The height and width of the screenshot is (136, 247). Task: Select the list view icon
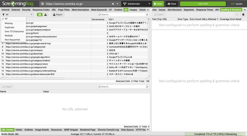pyautogui.click(x=40, y=14)
